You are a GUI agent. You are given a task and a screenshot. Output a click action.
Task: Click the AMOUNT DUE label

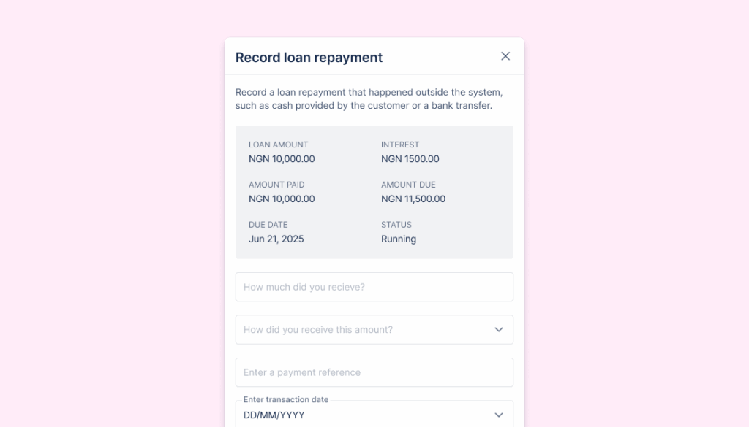408,185
